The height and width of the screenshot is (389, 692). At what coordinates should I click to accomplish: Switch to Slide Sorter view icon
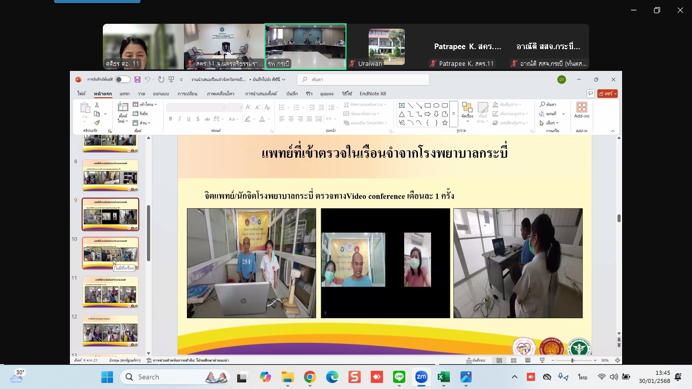tap(514, 360)
